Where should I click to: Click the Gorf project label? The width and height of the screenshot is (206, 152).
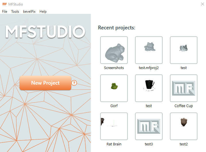[x=114, y=106]
